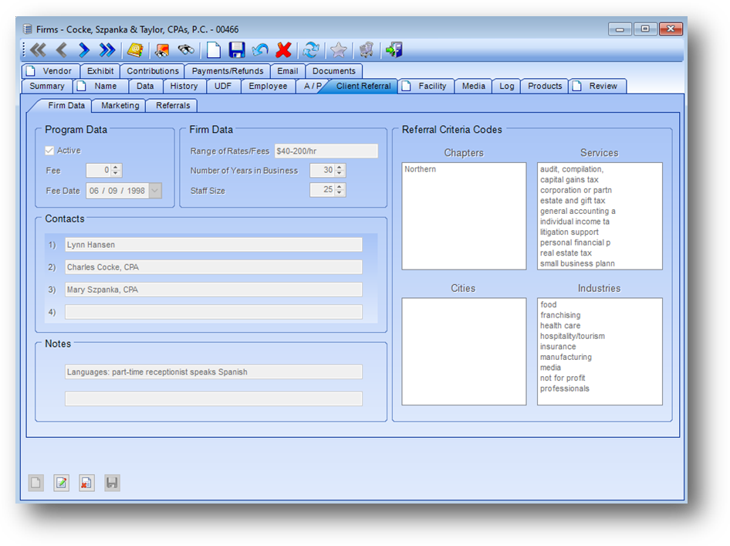Click the empty second Notes field
The image size is (730, 546).
(213, 398)
